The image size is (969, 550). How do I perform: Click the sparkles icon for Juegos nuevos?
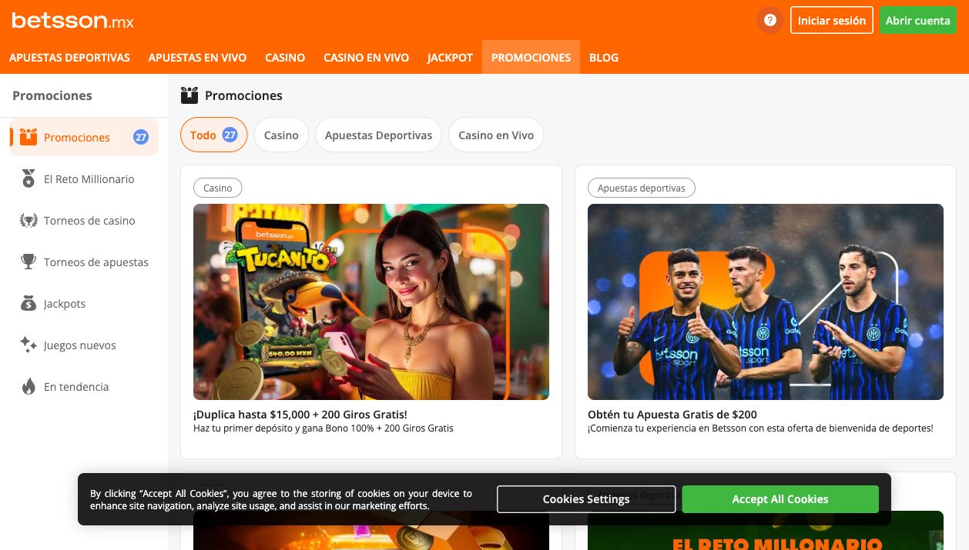[x=28, y=345]
